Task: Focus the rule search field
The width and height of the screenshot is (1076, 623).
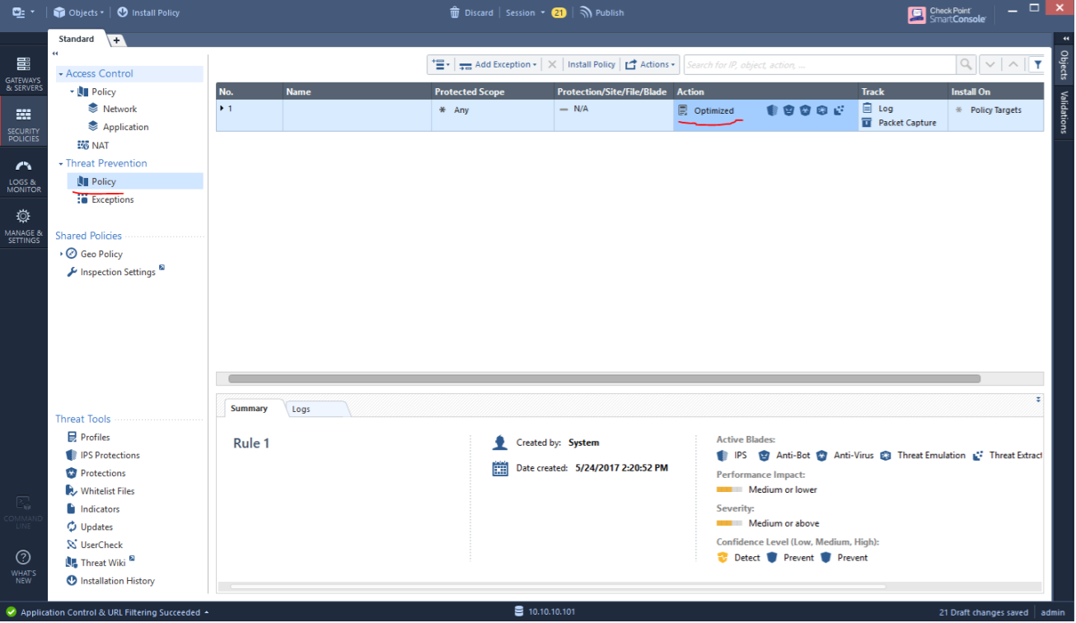Action: tap(820, 64)
